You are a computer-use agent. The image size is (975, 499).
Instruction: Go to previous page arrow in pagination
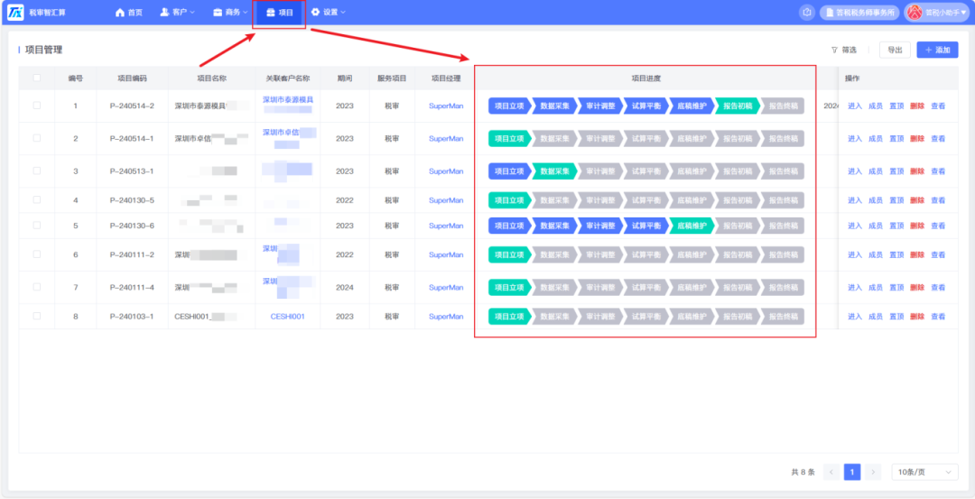[x=831, y=472]
